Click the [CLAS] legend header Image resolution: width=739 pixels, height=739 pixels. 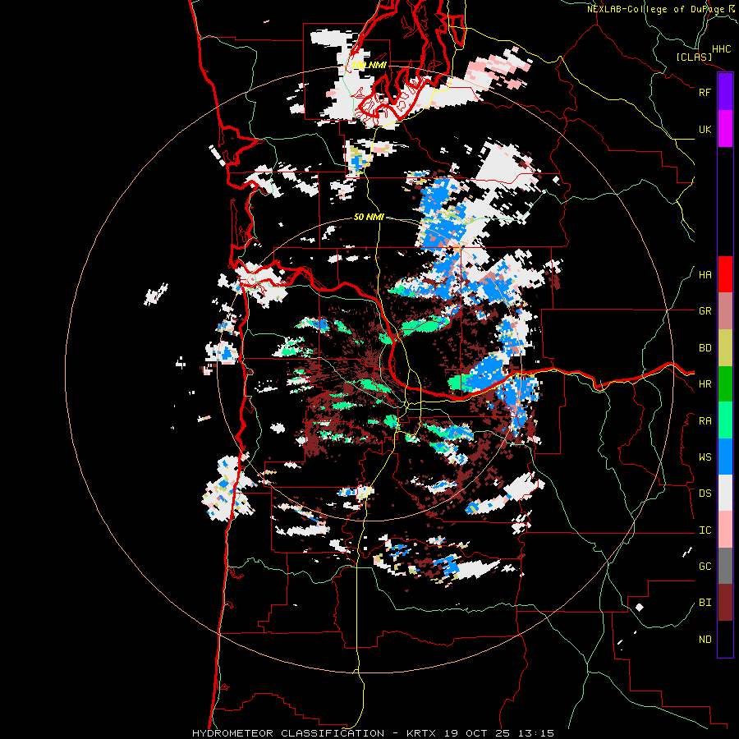click(694, 57)
